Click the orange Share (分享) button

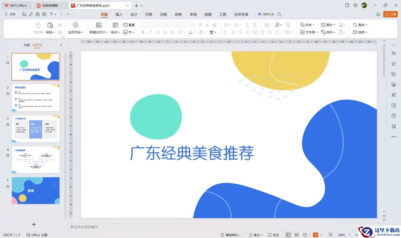(x=390, y=14)
